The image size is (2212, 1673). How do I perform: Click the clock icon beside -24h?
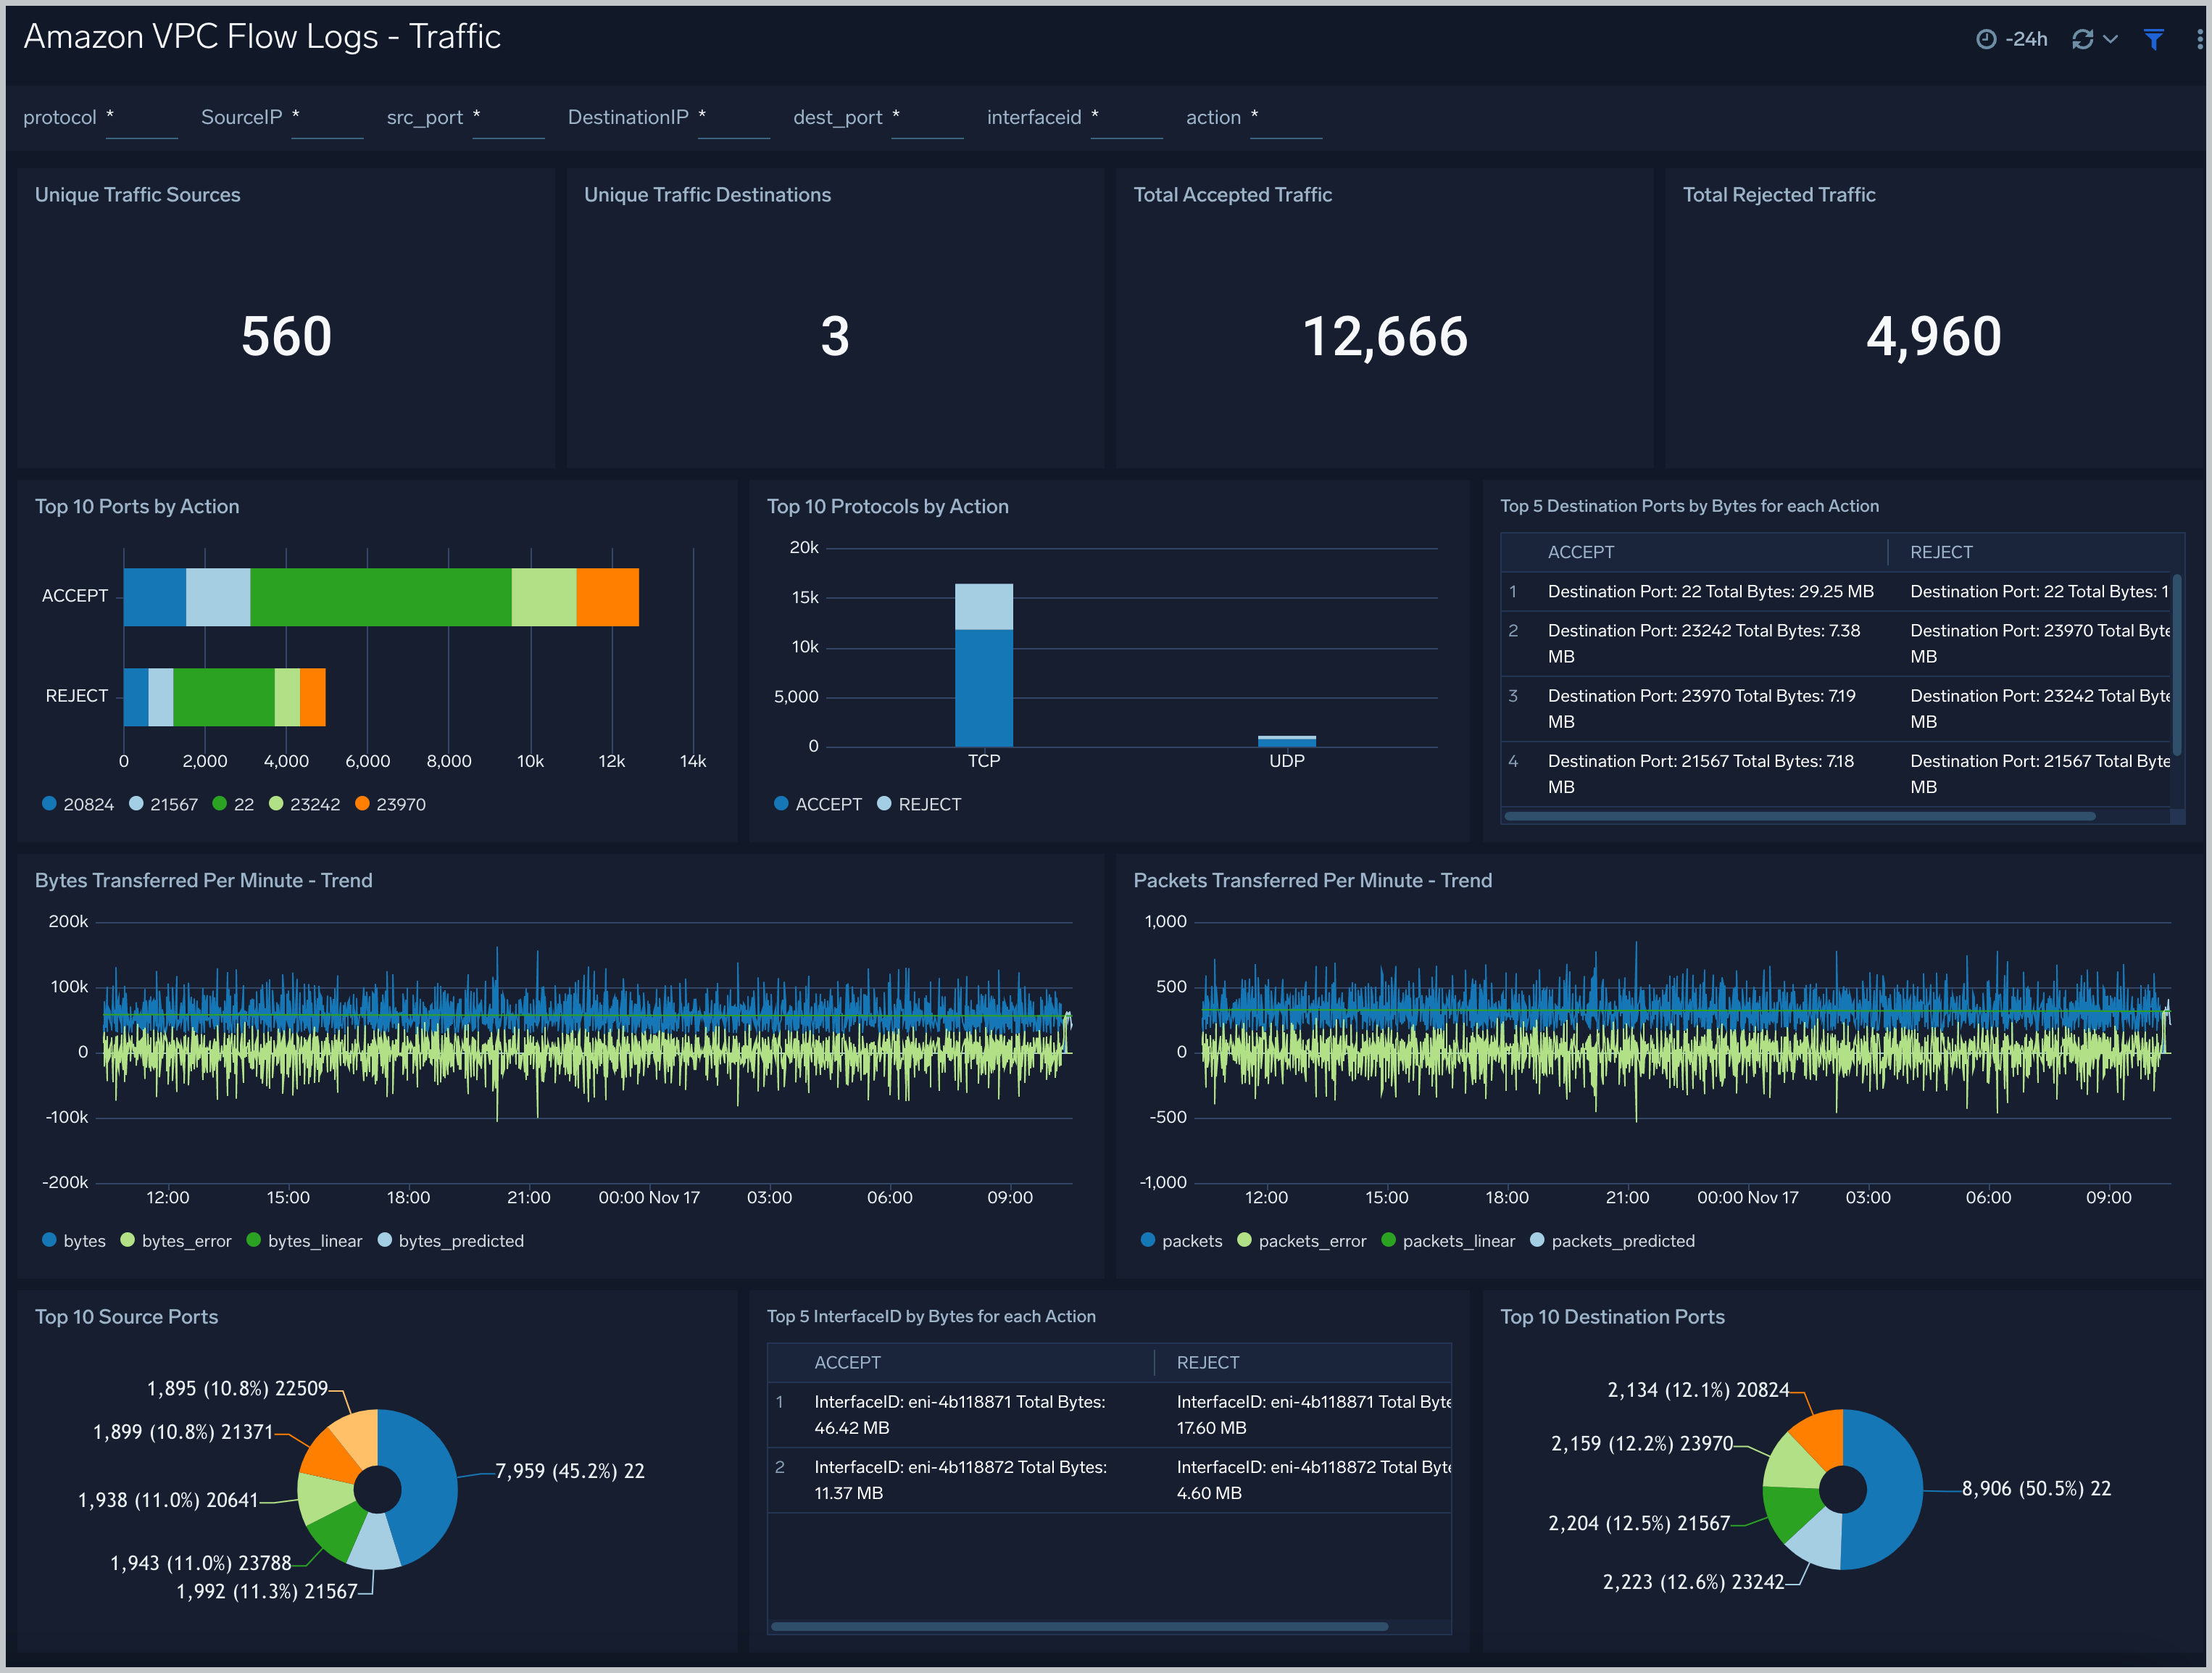1986,39
